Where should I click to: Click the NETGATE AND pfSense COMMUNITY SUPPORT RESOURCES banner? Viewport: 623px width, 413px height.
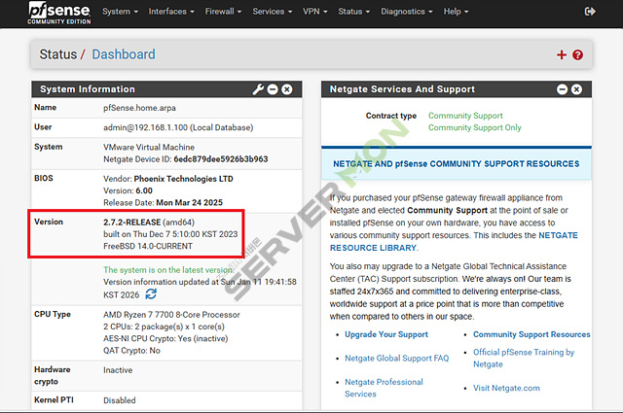click(457, 164)
